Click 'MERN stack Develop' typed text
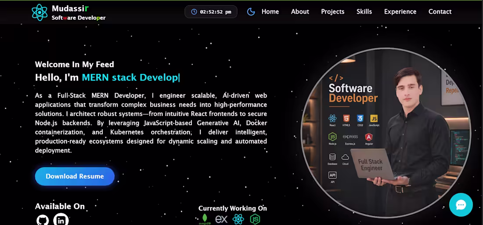Screen dimensions: 483x225 click(x=130, y=78)
